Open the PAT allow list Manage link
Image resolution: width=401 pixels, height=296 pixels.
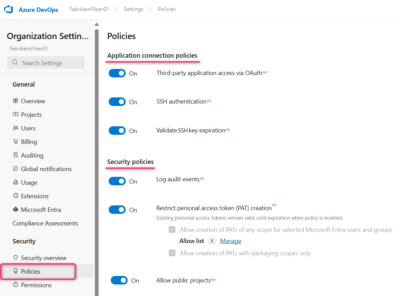231,241
